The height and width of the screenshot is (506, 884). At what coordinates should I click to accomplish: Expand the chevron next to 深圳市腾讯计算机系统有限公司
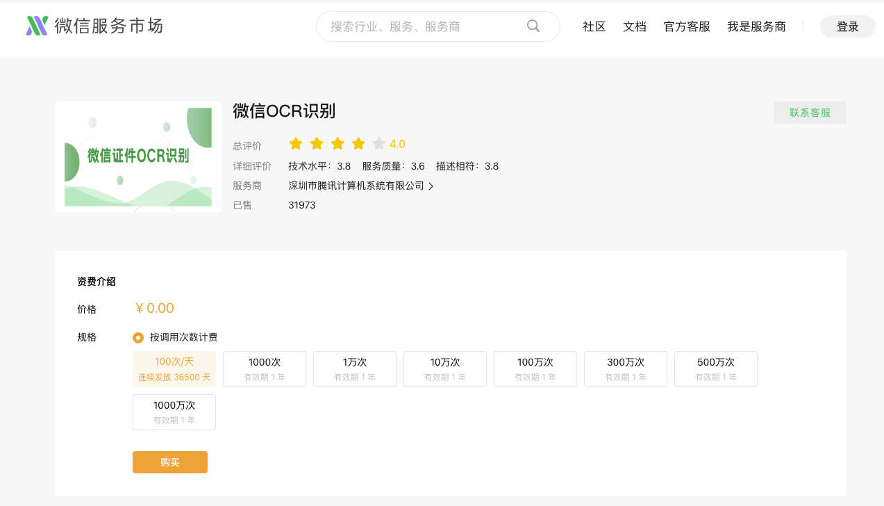[x=431, y=186]
